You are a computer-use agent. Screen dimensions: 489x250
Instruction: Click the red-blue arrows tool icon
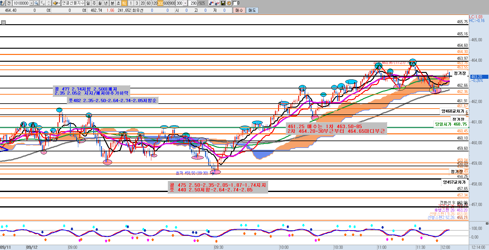[211, 3]
